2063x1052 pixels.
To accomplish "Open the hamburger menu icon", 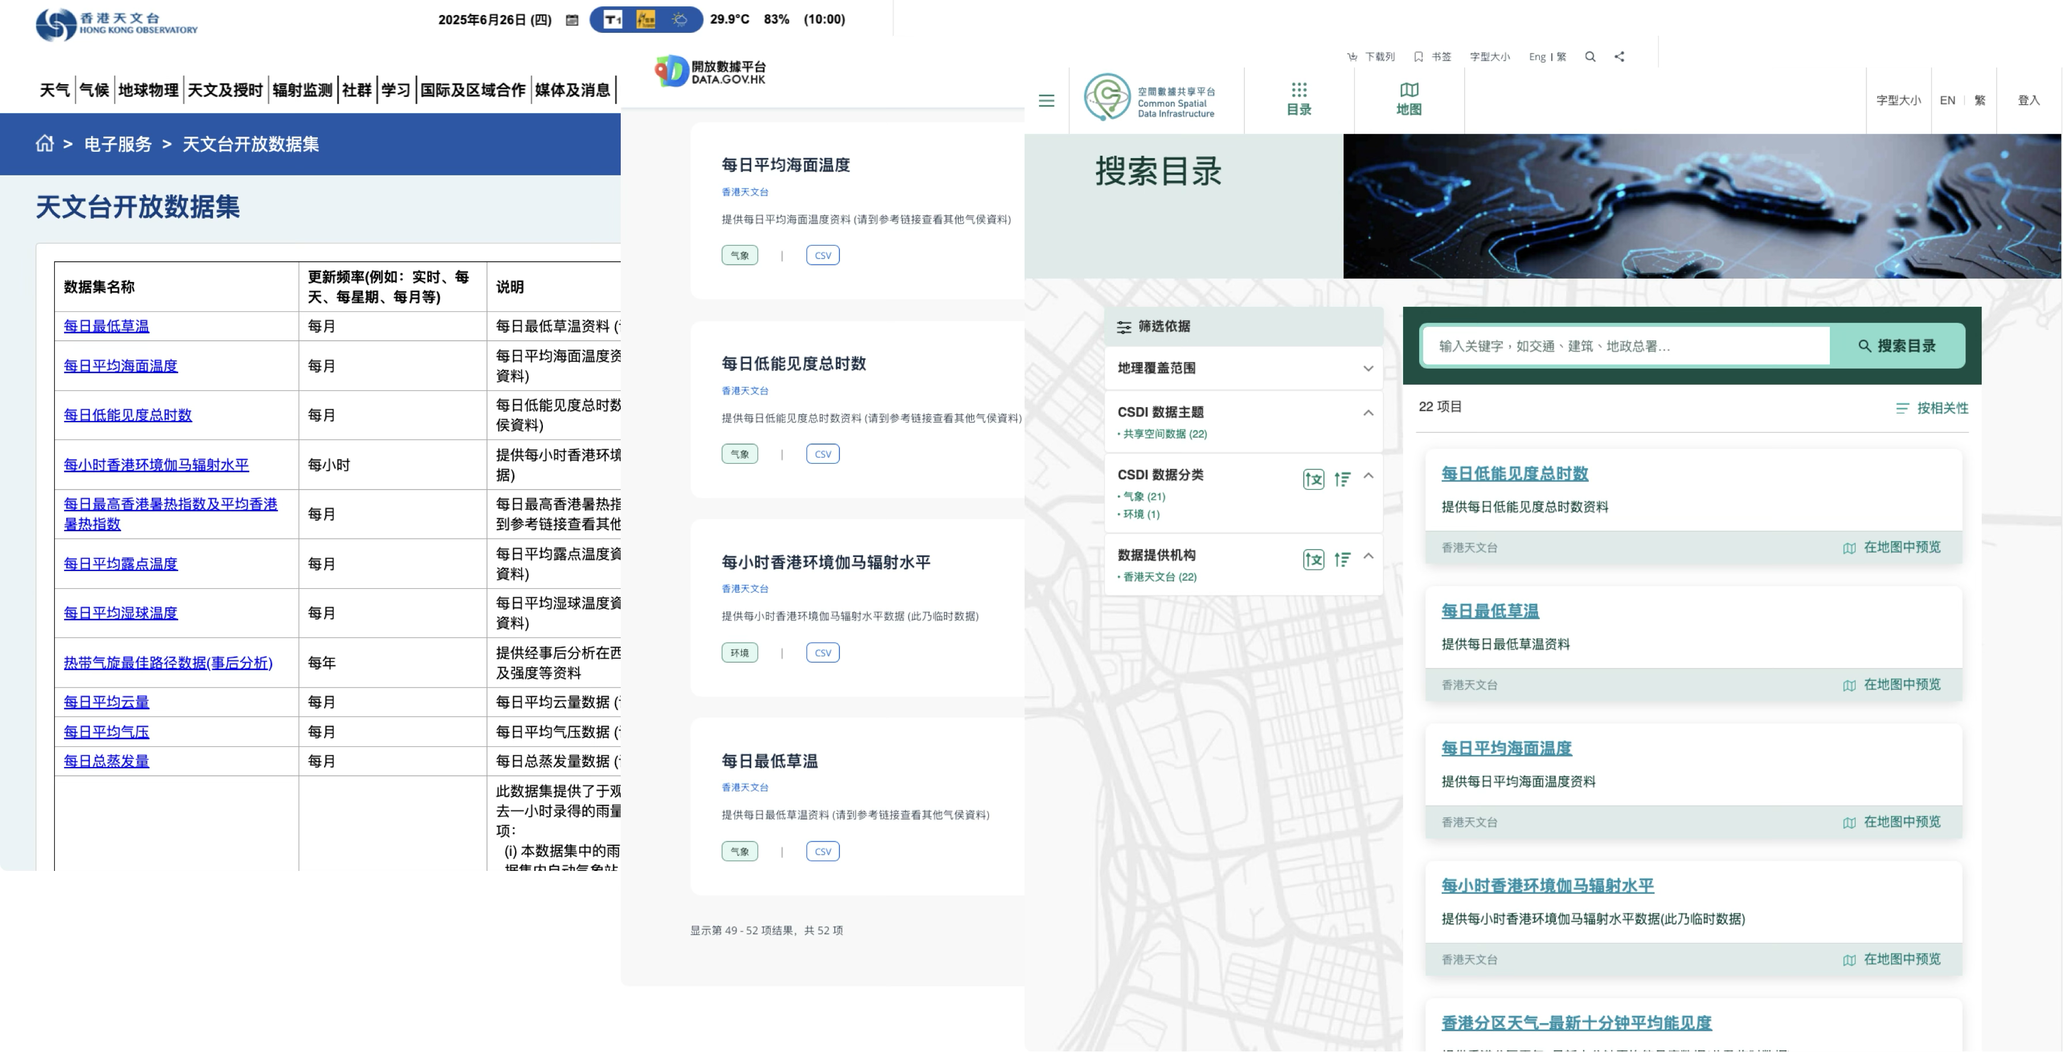I will point(1046,101).
